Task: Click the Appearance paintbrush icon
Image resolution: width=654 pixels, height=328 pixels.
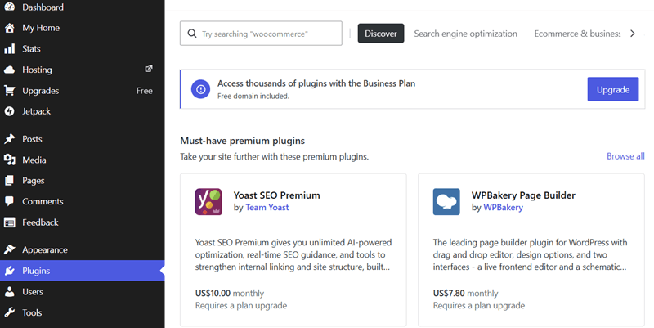Action: pos(9,250)
